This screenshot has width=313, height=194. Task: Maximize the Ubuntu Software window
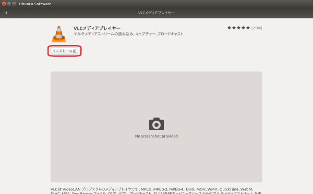tap(14, 4)
